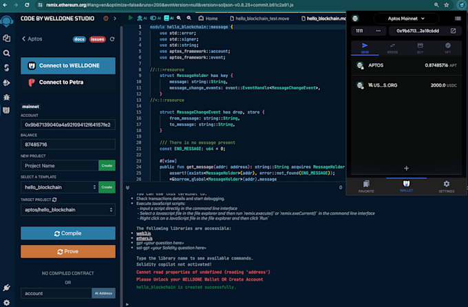This screenshot has width=468, height=307.
Task: Collapse the terminal with double chevron
Action: [128, 187]
